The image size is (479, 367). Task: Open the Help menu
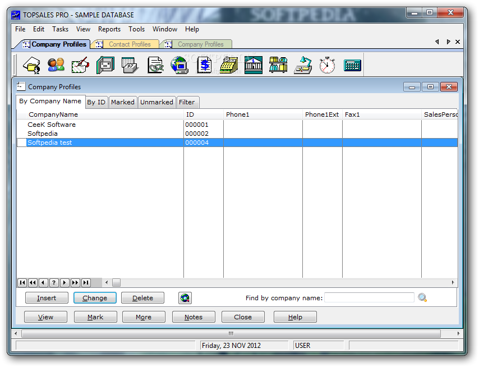pos(192,29)
